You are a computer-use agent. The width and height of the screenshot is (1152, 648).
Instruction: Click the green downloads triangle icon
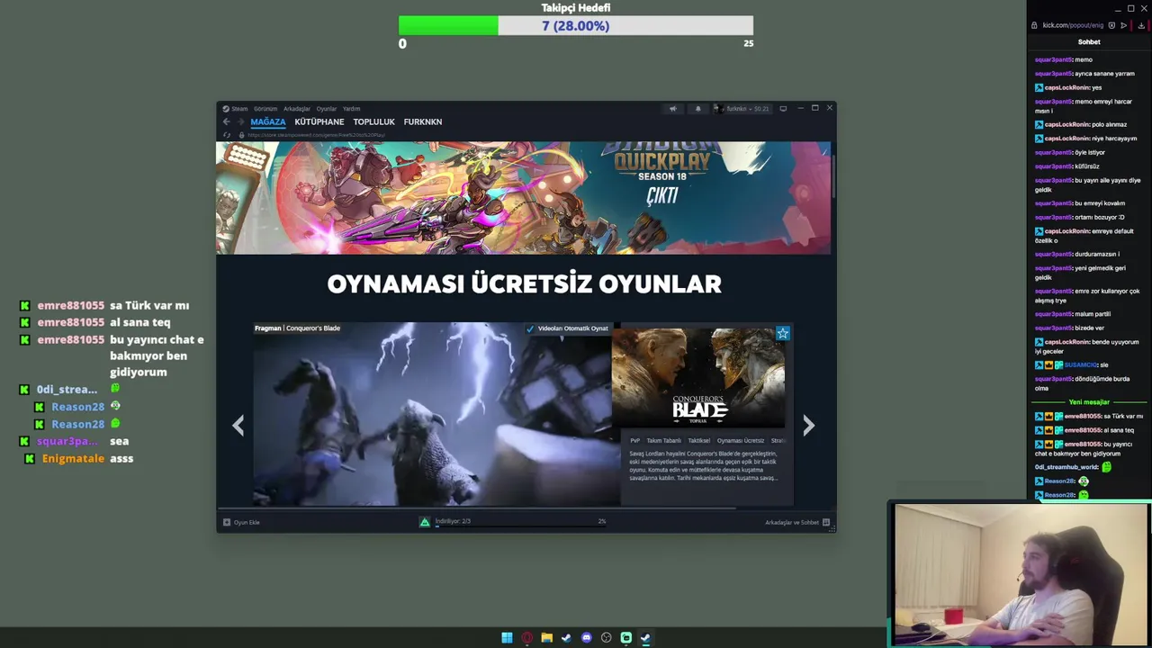tap(425, 522)
